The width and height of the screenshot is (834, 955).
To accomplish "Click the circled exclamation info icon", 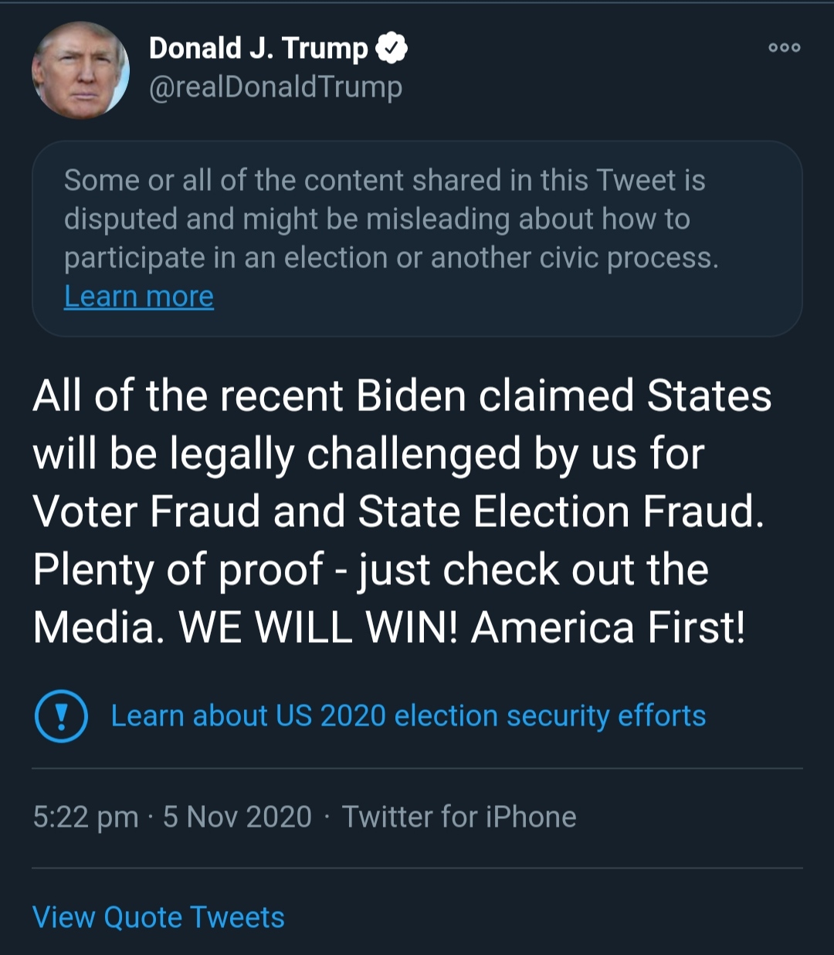I will tap(61, 715).
